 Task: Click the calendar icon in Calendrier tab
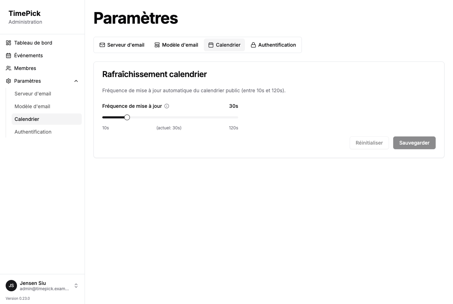(x=211, y=45)
